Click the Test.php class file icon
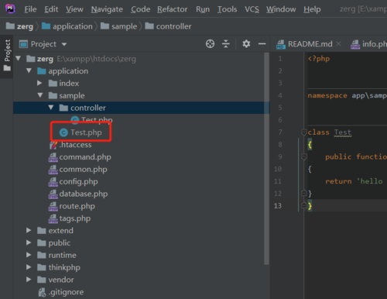The height and width of the screenshot is (299, 387). click(x=63, y=132)
